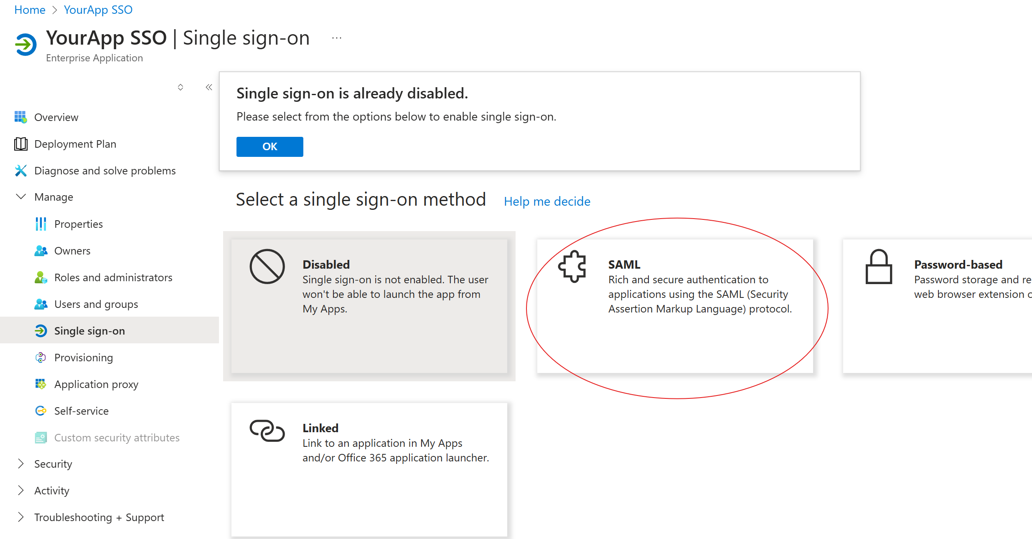
Task: Click the Overview grid icon
Action: click(x=20, y=117)
